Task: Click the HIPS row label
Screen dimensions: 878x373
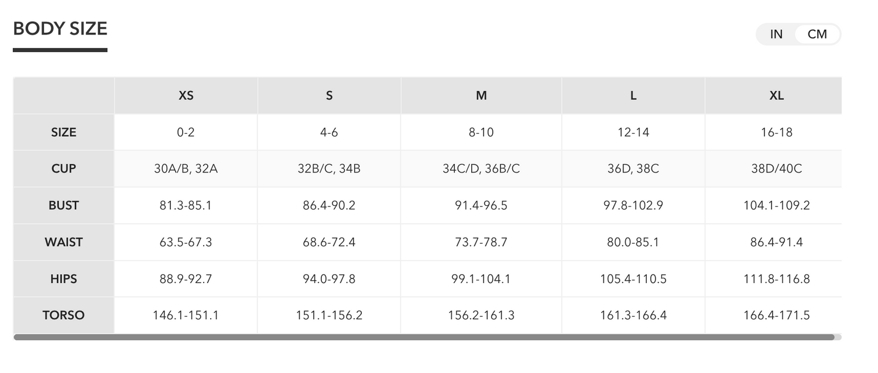Action: [64, 279]
